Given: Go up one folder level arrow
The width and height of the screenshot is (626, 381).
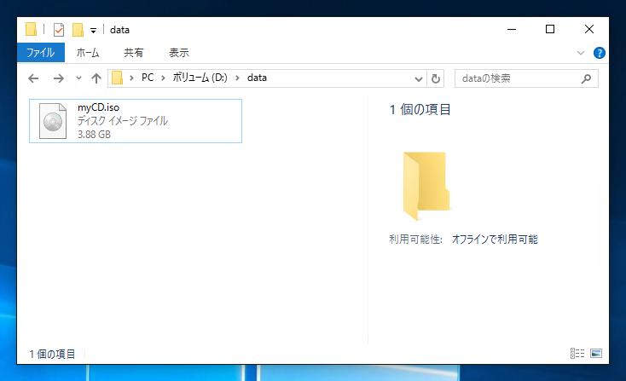Looking at the screenshot, I should click(96, 78).
